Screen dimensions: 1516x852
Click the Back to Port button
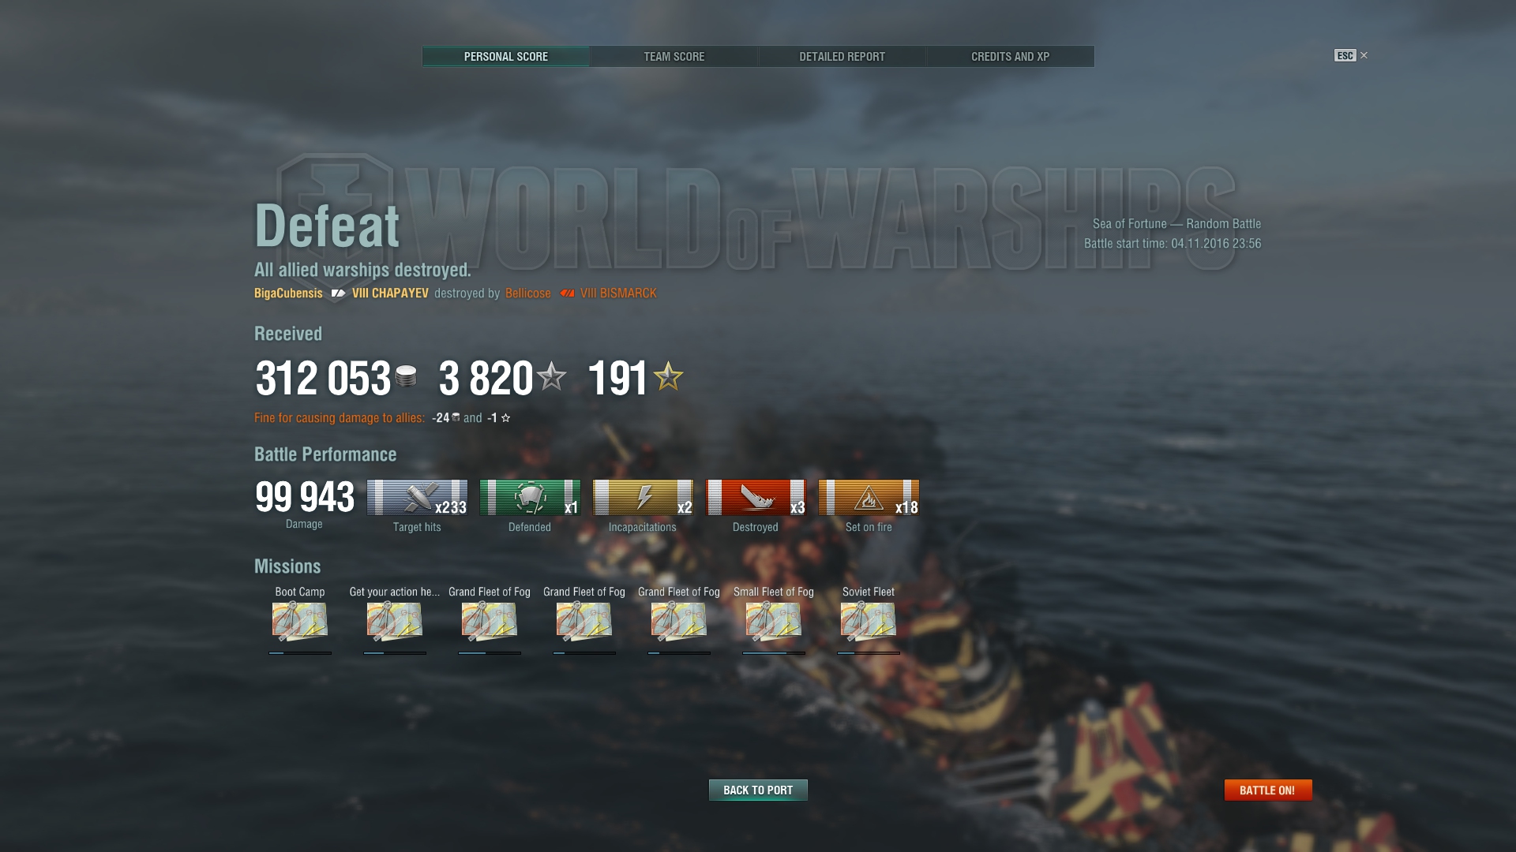tap(758, 790)
